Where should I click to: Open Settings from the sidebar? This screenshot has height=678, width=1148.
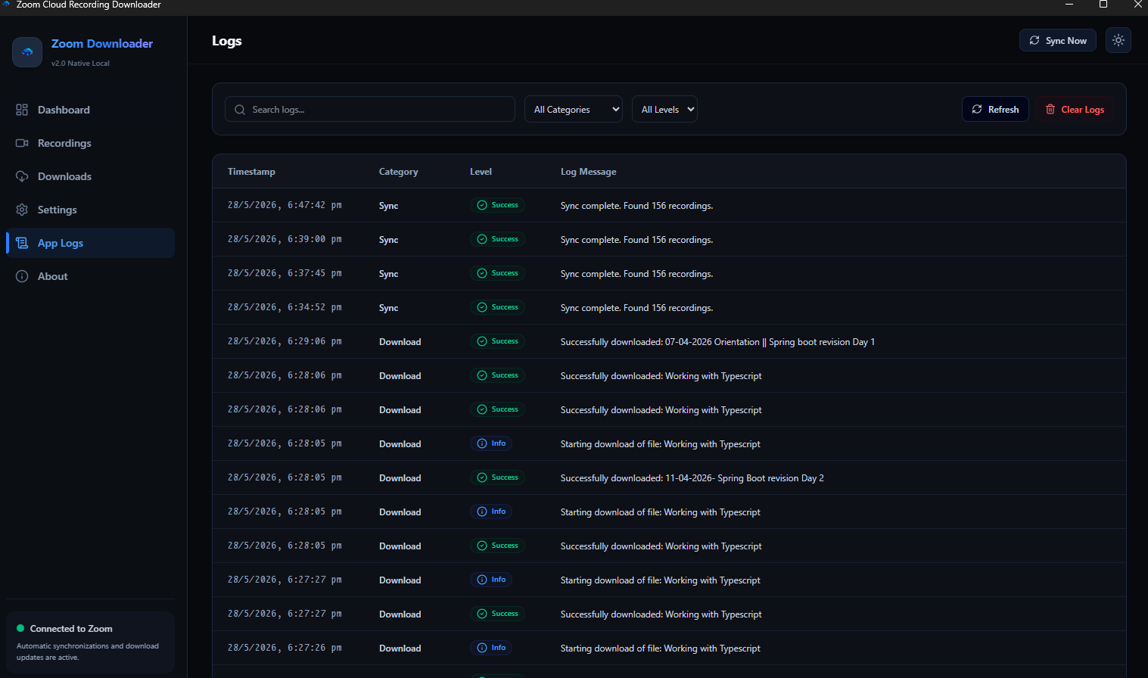90,210
